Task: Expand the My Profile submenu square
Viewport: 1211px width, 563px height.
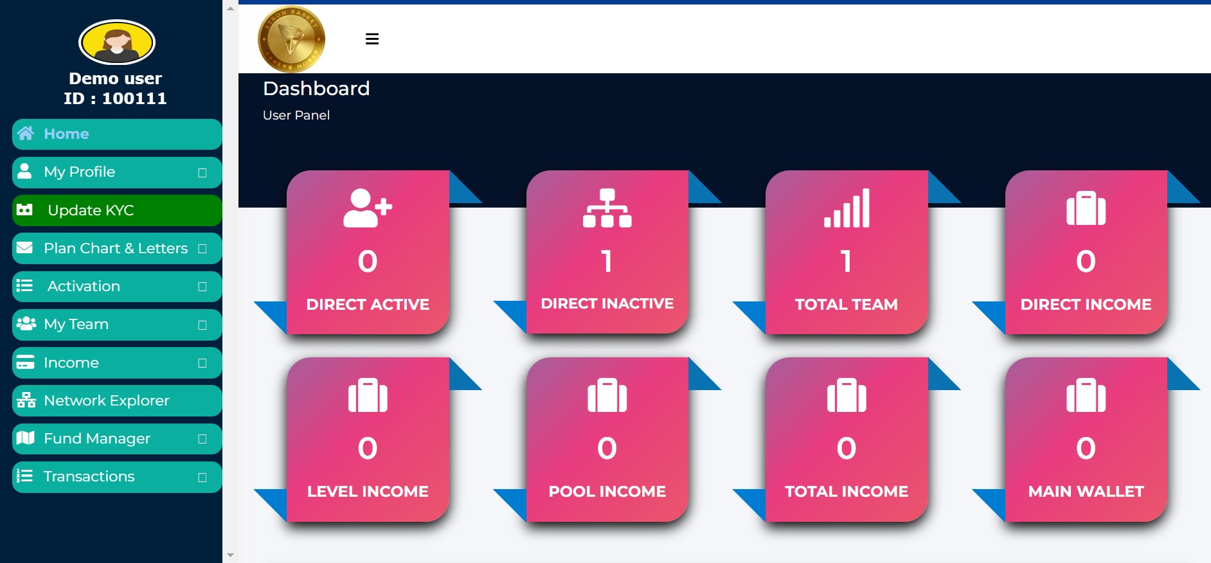Action: (x=202, y=173)
